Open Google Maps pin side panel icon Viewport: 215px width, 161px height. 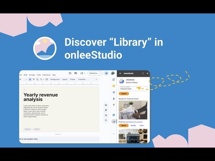(x=114, y=105)
